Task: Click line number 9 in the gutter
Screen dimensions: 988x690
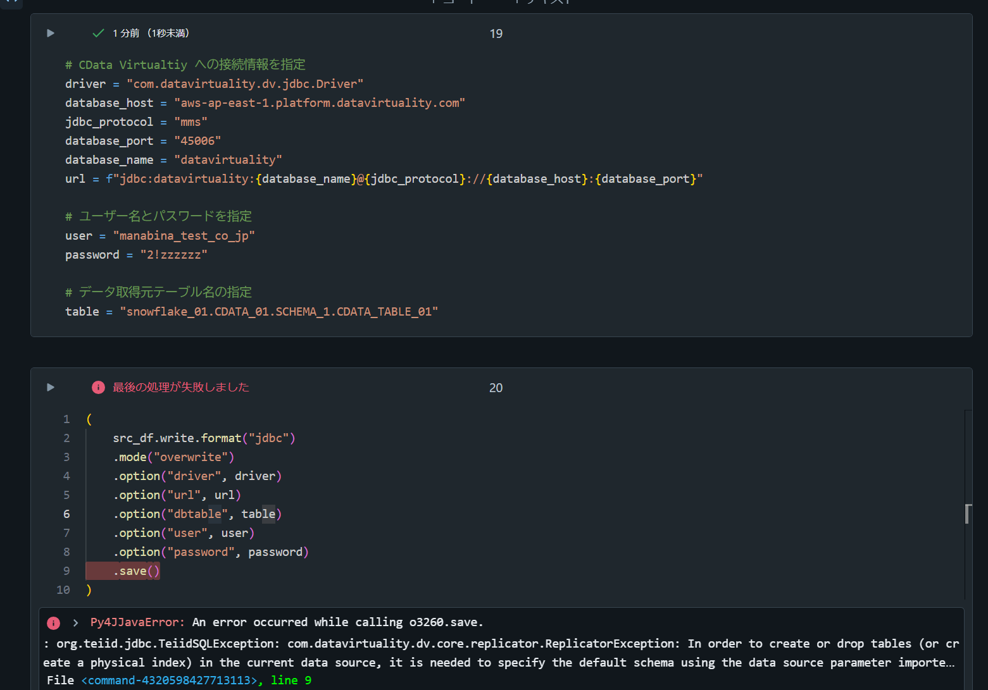Action: point(66,570)
